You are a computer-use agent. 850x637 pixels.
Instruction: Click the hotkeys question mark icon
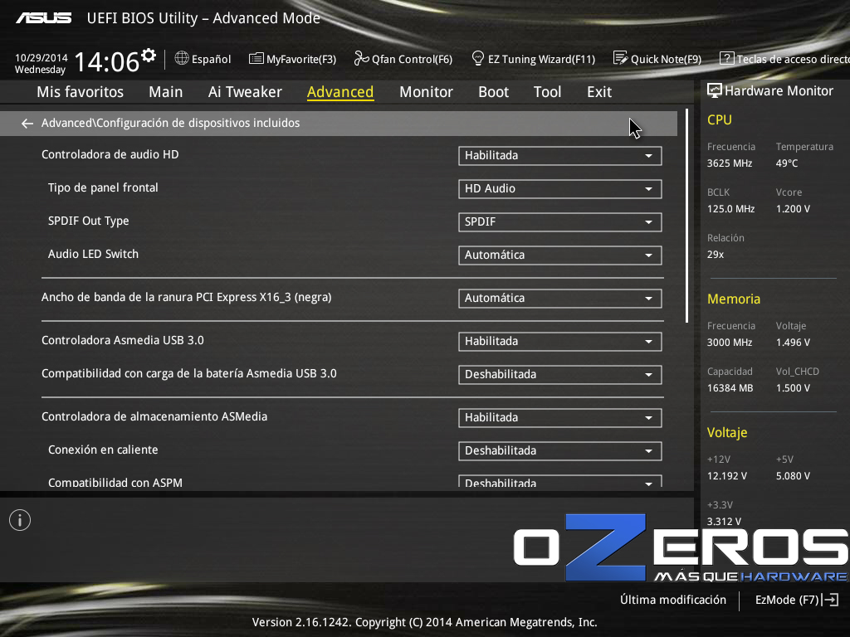(726, 59)
